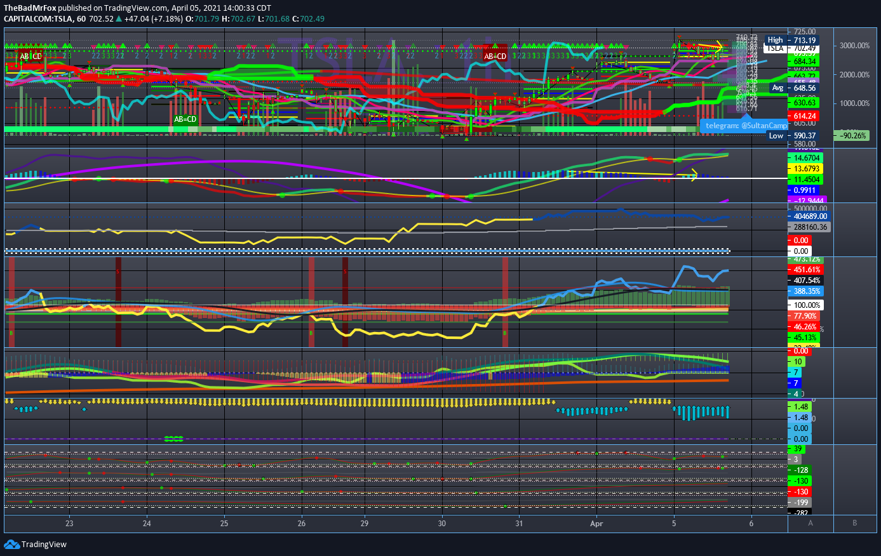Click date 26 on the time axis
881x556 pixels.
tap(302, 524)
